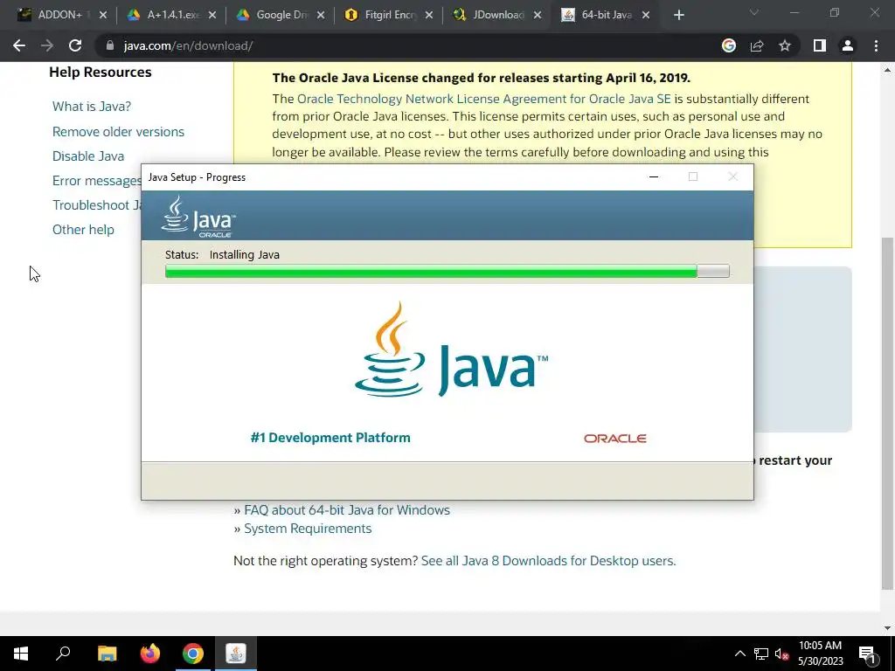
Task: Close the JDownloader tab
Action: tap(538, 16)
